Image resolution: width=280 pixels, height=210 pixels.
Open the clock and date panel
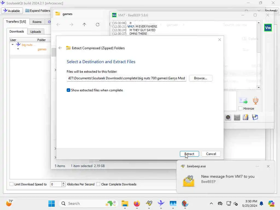[250, 203]
